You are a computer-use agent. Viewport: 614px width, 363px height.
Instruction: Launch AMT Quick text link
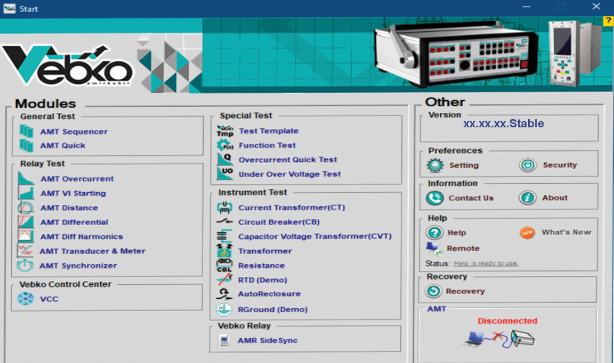pos(63,145)
